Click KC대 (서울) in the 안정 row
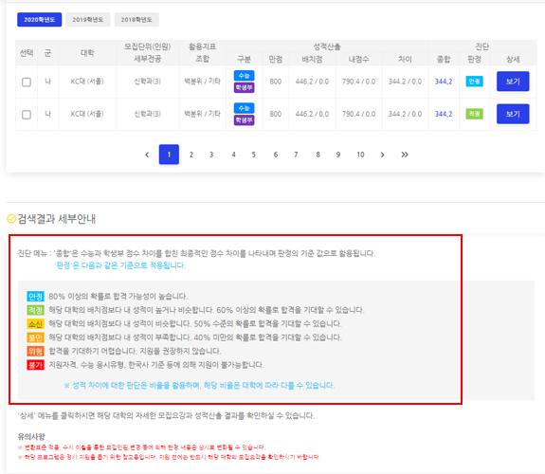Image resolution: width=545 pixels, height=474 pixels. [x=87, y=82]
